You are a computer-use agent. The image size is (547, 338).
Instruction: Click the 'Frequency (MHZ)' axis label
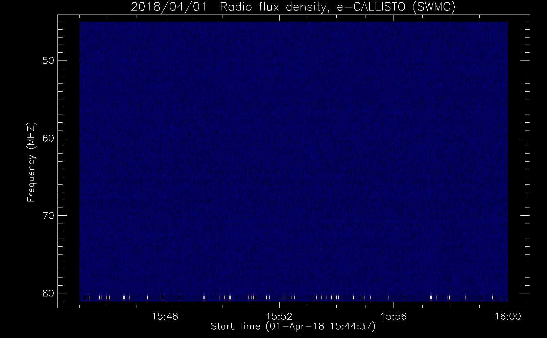pyautogui.click(x=31, y=163)
